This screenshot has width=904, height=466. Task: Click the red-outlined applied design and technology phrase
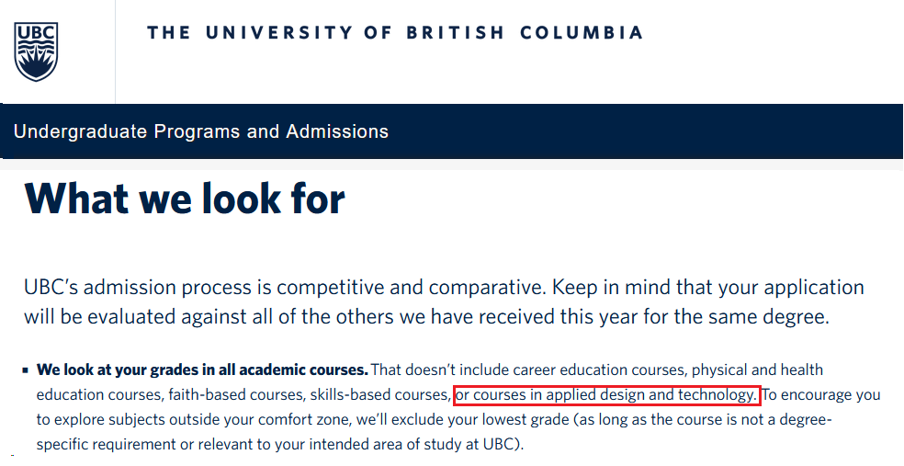click(607, 395)
